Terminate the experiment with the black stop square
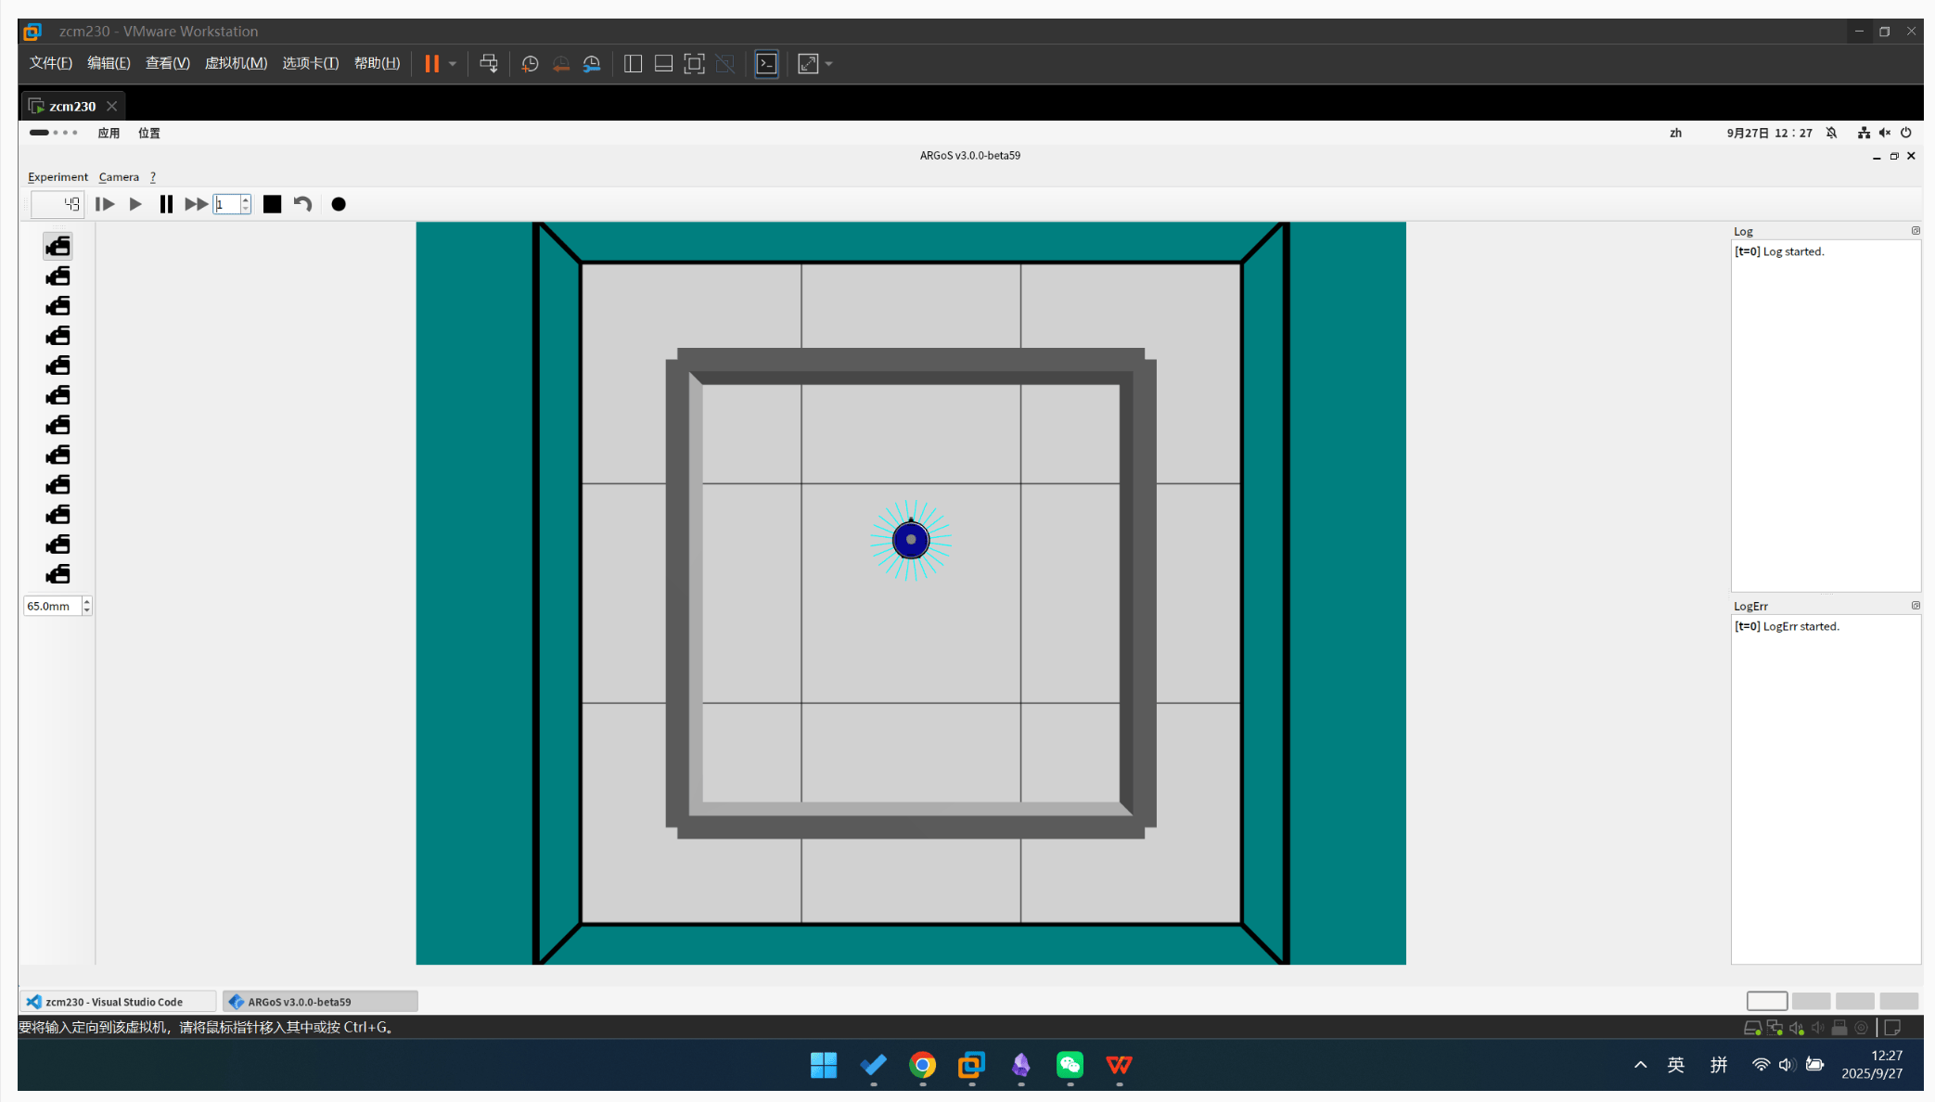 272,204
